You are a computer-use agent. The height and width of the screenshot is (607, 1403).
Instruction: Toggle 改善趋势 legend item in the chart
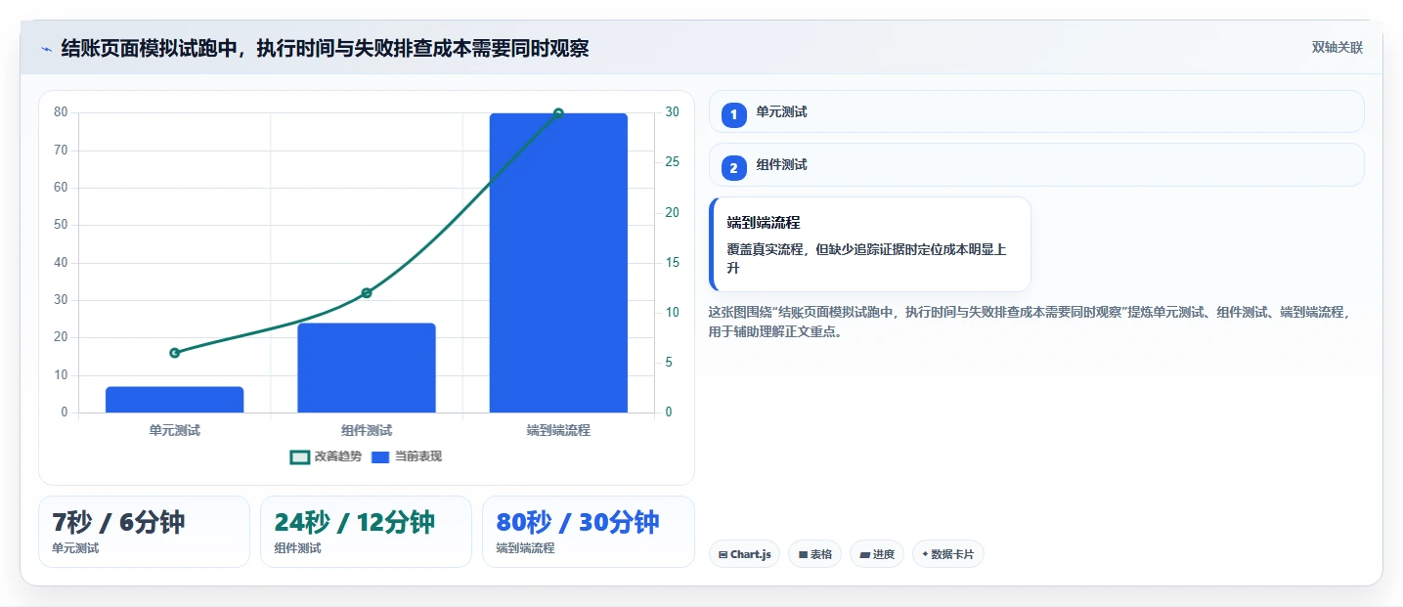(327, 456)
